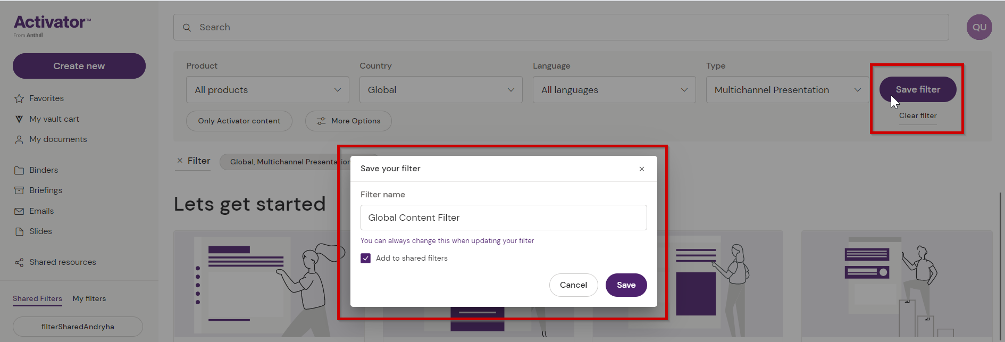The width and height of the screenshot is (1005, 342).
Task: Click the Briefings archive icon
Action: tap(19, 190)
